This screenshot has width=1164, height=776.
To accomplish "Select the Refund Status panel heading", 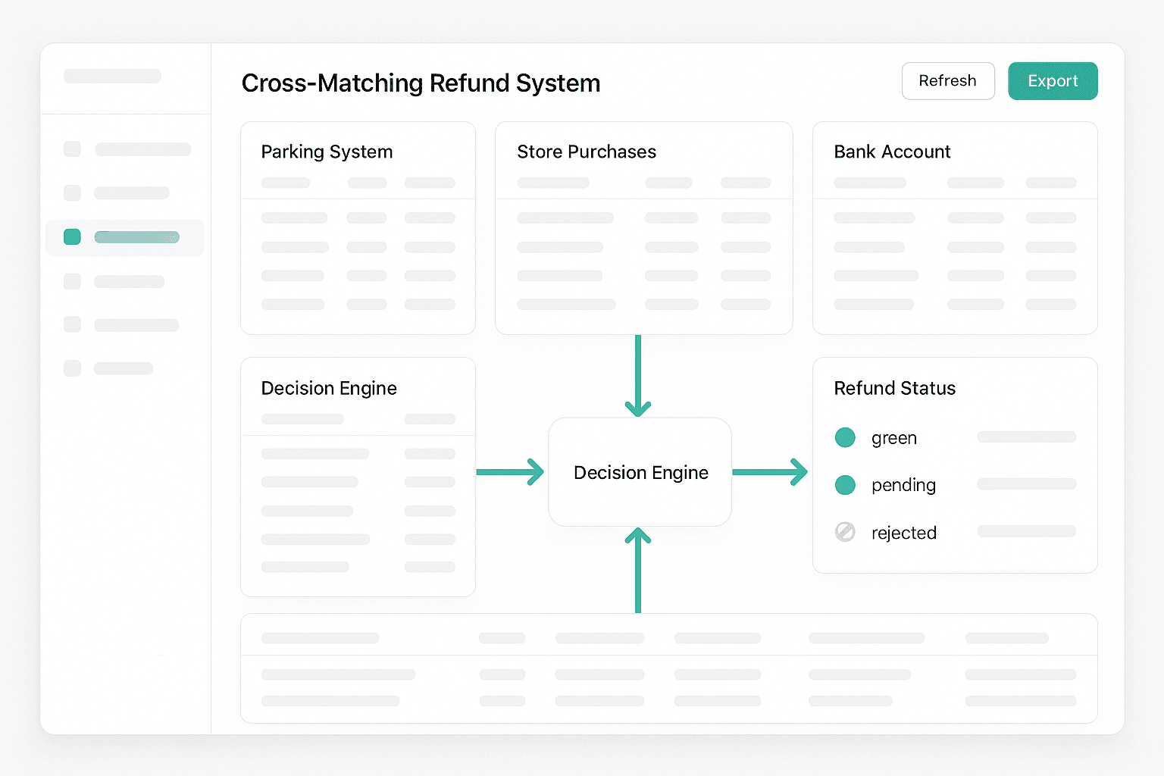I will (894, 388).
